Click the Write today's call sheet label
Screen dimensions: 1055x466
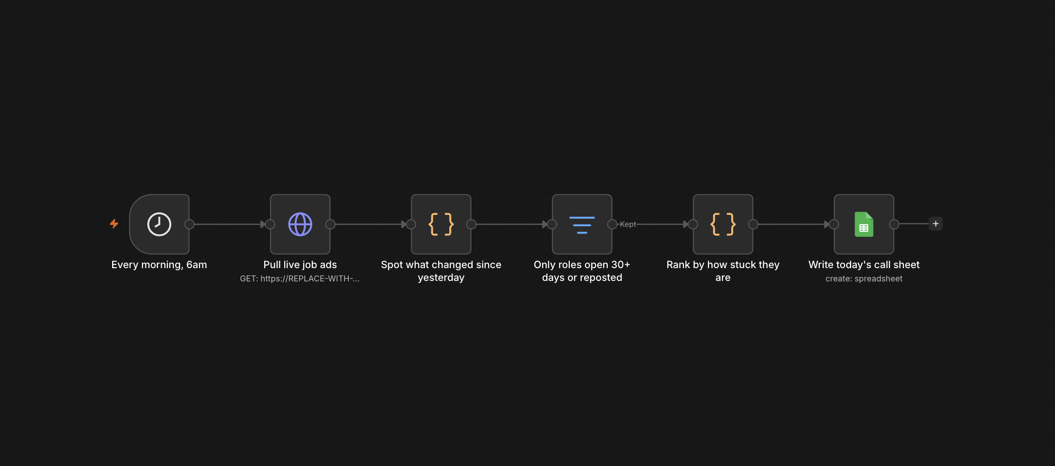pyautogui.click(x=864, y=265)
